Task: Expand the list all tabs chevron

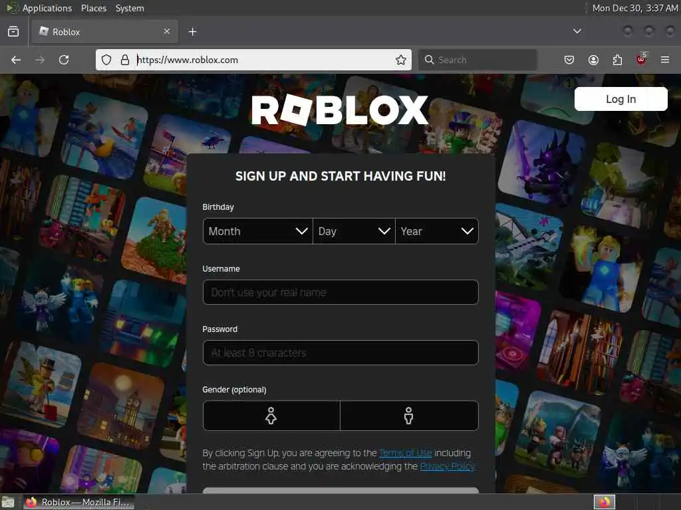Action: click(x=577, y=31)
